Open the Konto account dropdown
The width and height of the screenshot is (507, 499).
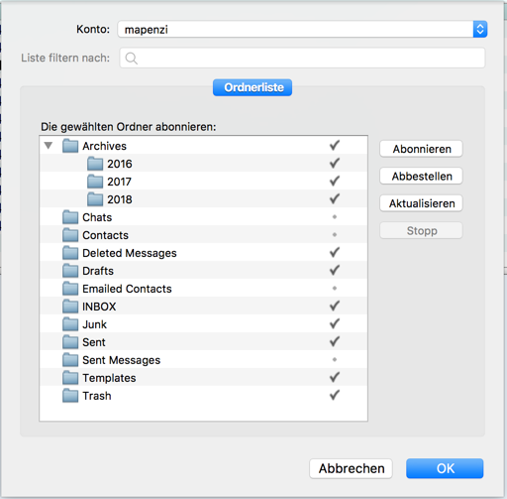[480, 29]
